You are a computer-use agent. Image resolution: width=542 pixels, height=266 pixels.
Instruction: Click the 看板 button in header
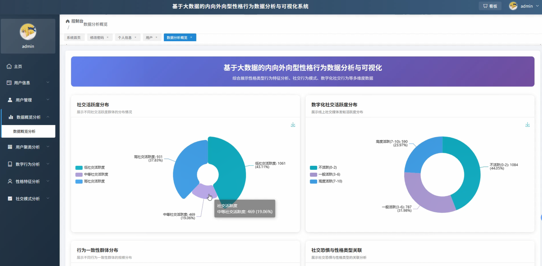point(490,6)
